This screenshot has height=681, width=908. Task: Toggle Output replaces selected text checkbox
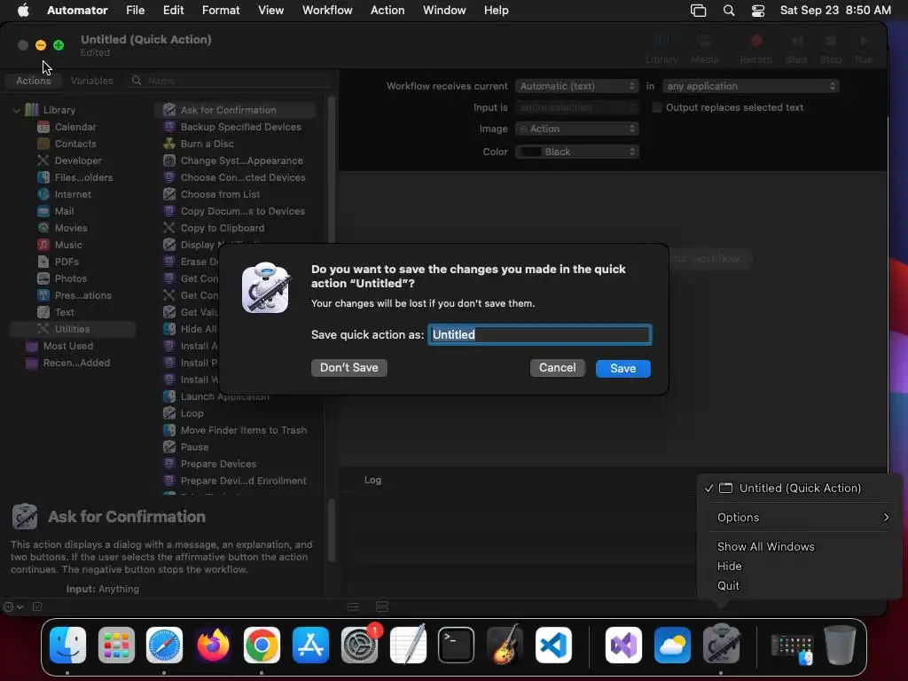(657, 107)
